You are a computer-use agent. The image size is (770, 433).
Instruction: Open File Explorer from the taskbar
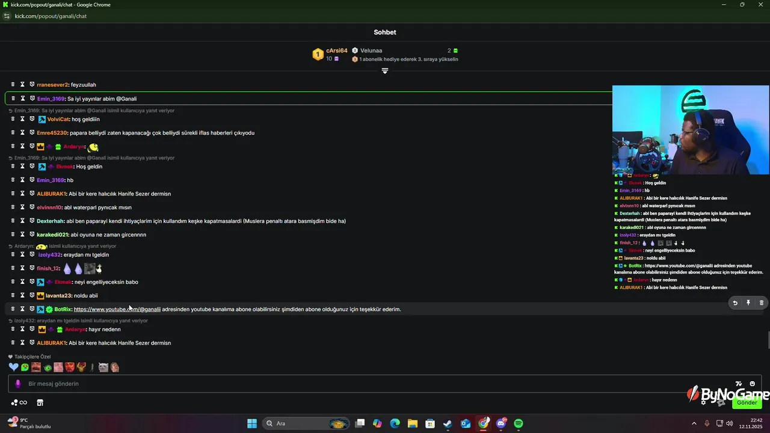point(412,423)
